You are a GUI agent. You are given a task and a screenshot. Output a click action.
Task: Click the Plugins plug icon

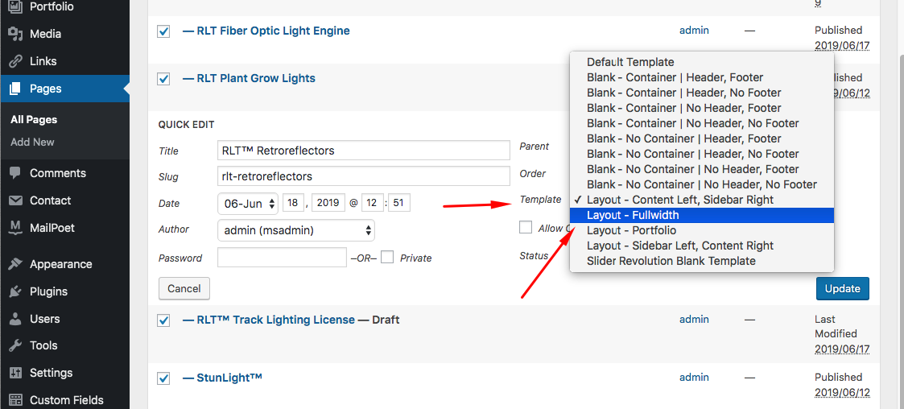15,291
